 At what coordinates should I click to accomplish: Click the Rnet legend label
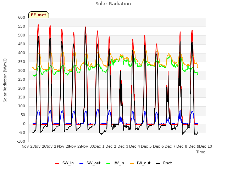[x=167, y=163]
